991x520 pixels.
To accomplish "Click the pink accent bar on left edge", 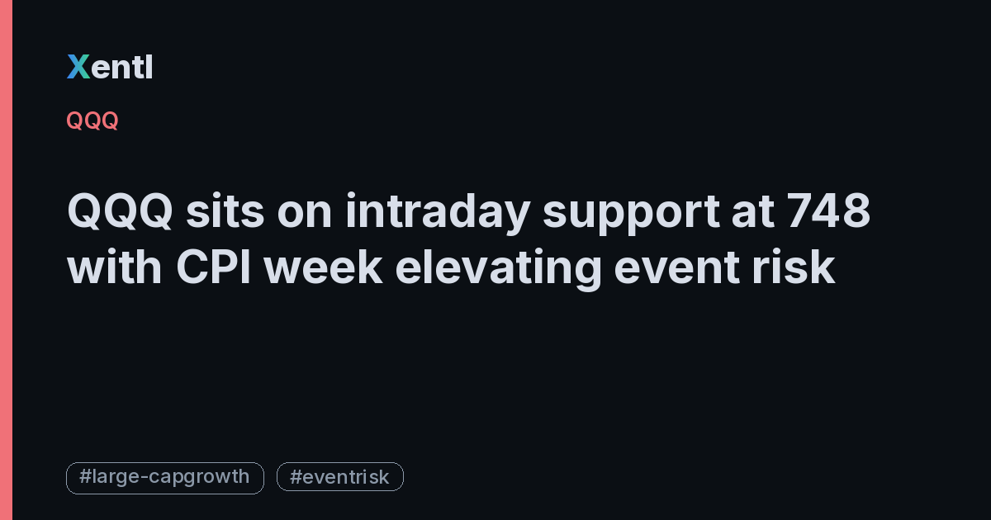I will [6, 260].
